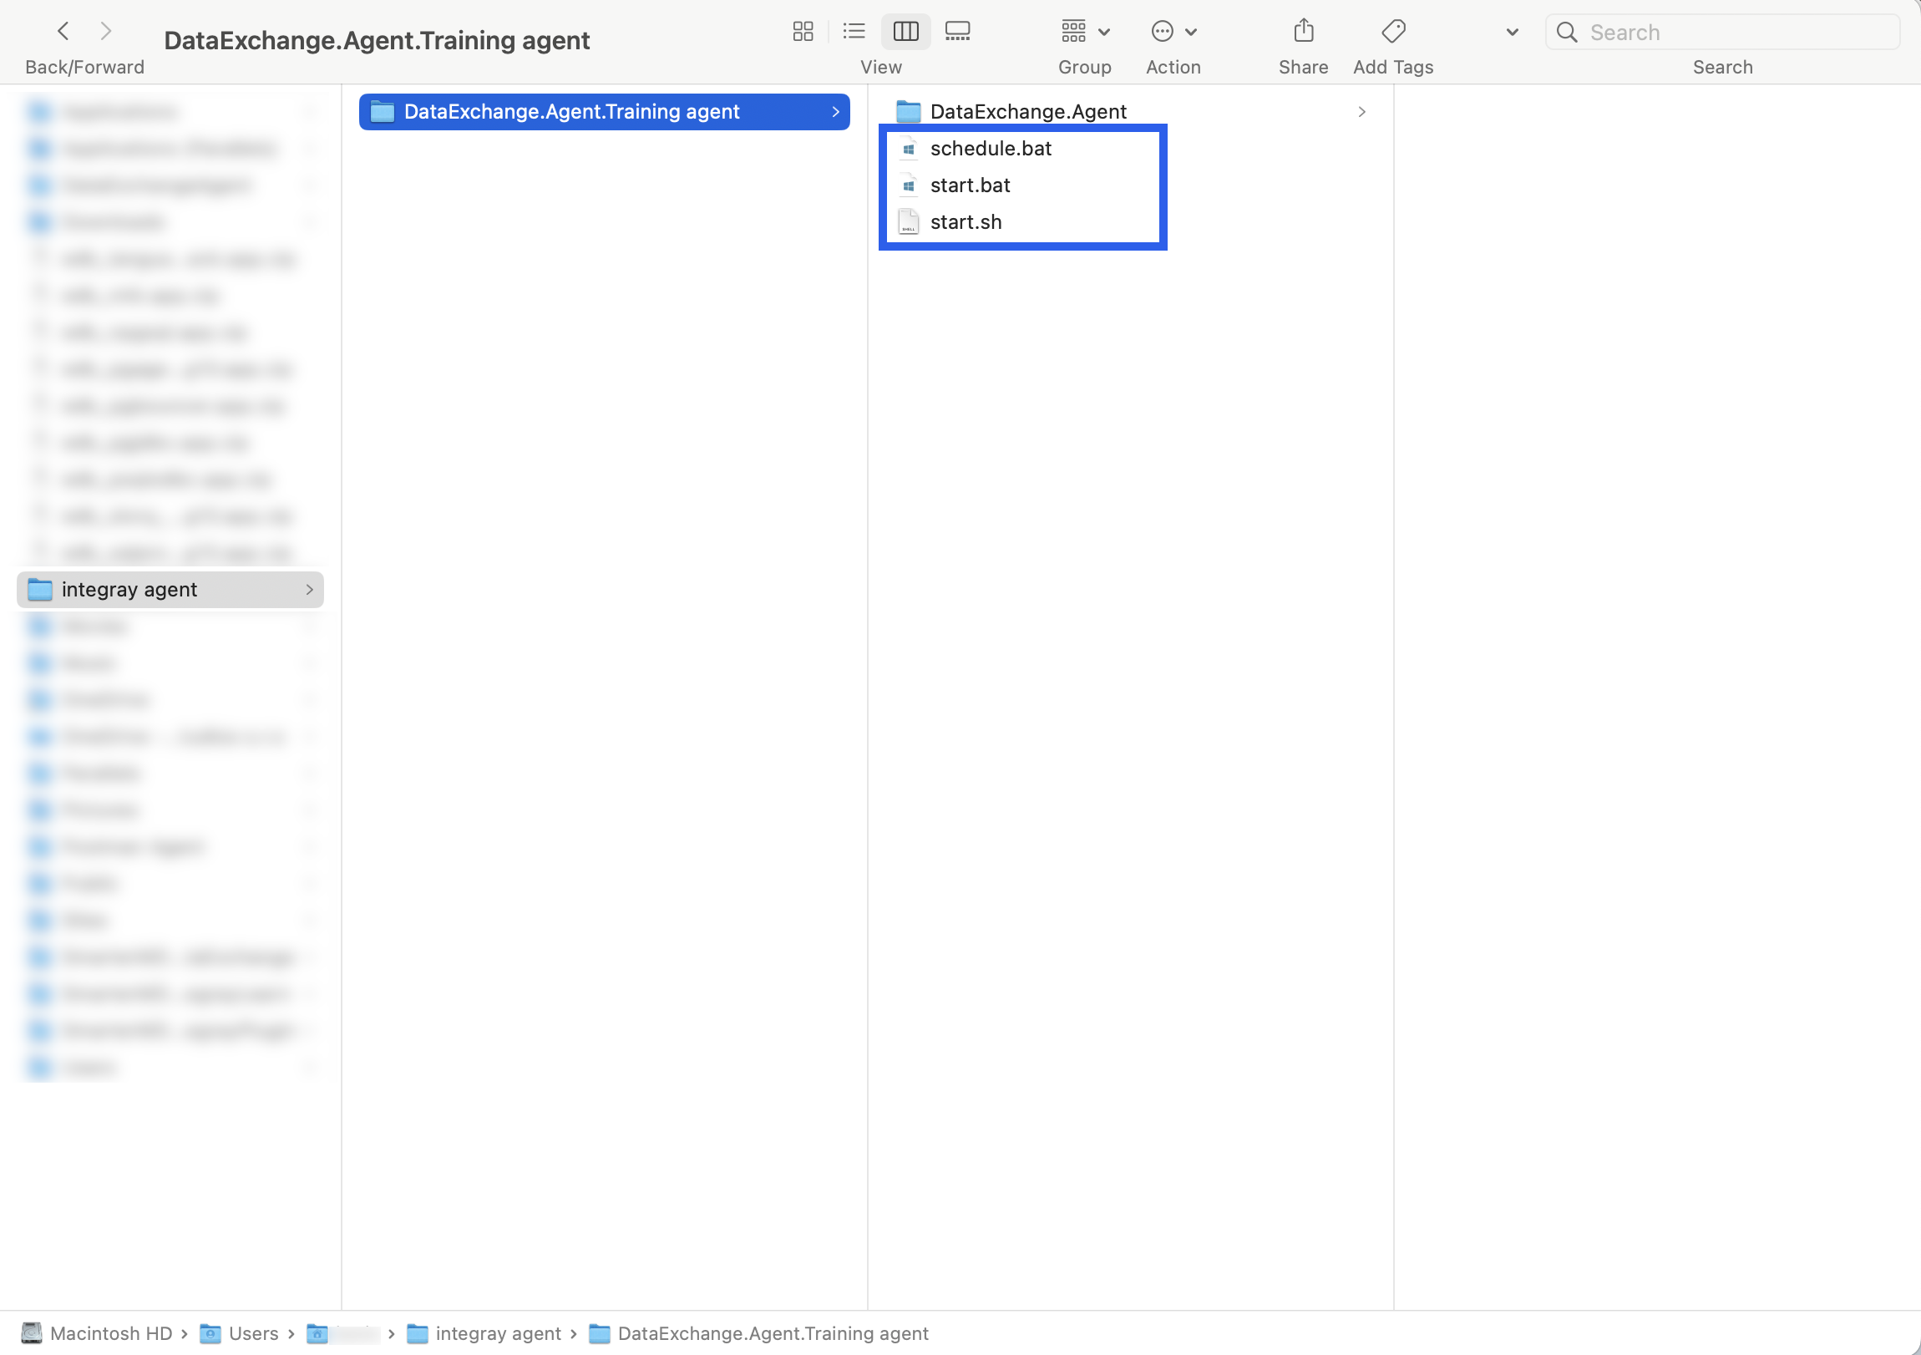Screen dimensions: 1921x1355
Task: Select the start.sh shell script
Action: 966,221
